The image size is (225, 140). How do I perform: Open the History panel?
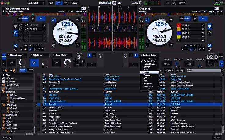(180, 70)
